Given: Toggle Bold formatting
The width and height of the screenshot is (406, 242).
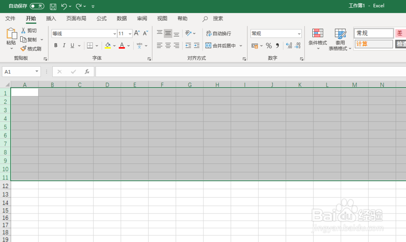Looking at the screenshot, I should tap(56, 46).
